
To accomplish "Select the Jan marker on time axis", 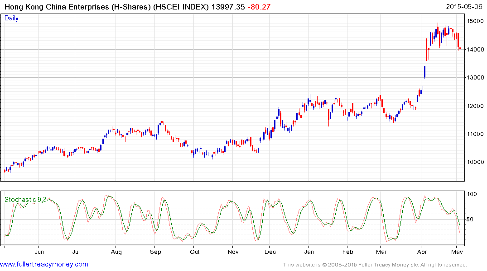I will [x=309, y=252].
